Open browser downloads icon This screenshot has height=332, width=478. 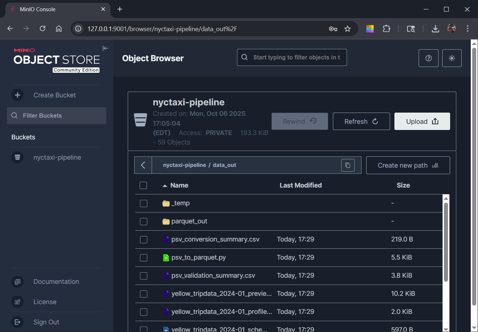pos(435,29)
